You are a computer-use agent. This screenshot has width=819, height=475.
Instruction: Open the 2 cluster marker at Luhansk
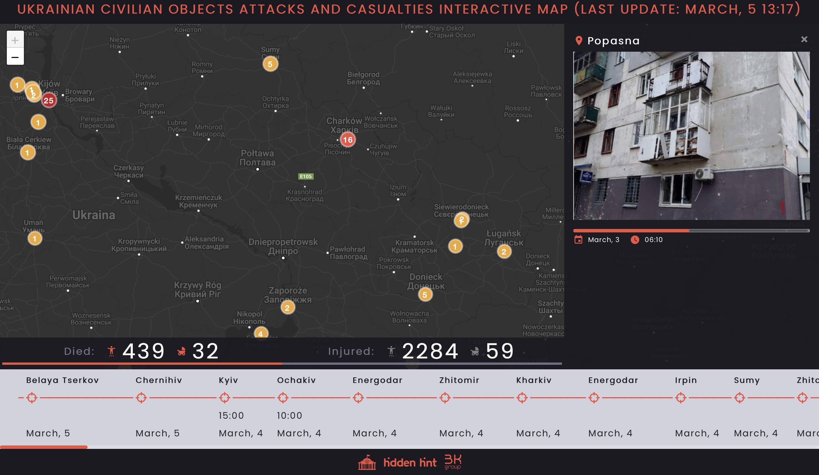pos(504,252)
